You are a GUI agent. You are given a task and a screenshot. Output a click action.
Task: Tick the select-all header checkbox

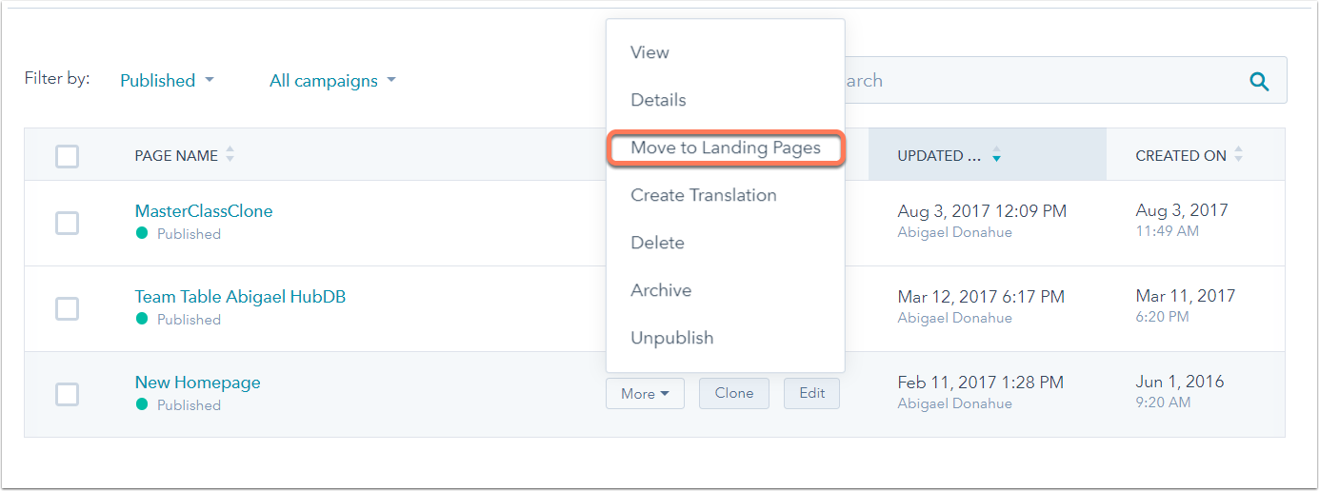point(67,156)
